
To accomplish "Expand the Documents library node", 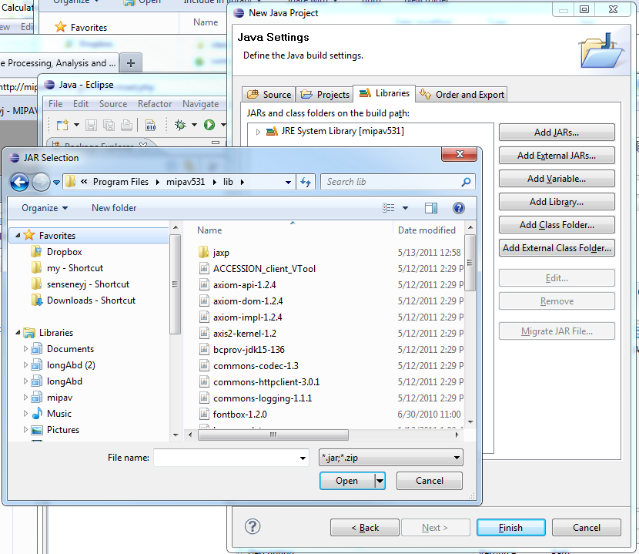I will (25, 349).
